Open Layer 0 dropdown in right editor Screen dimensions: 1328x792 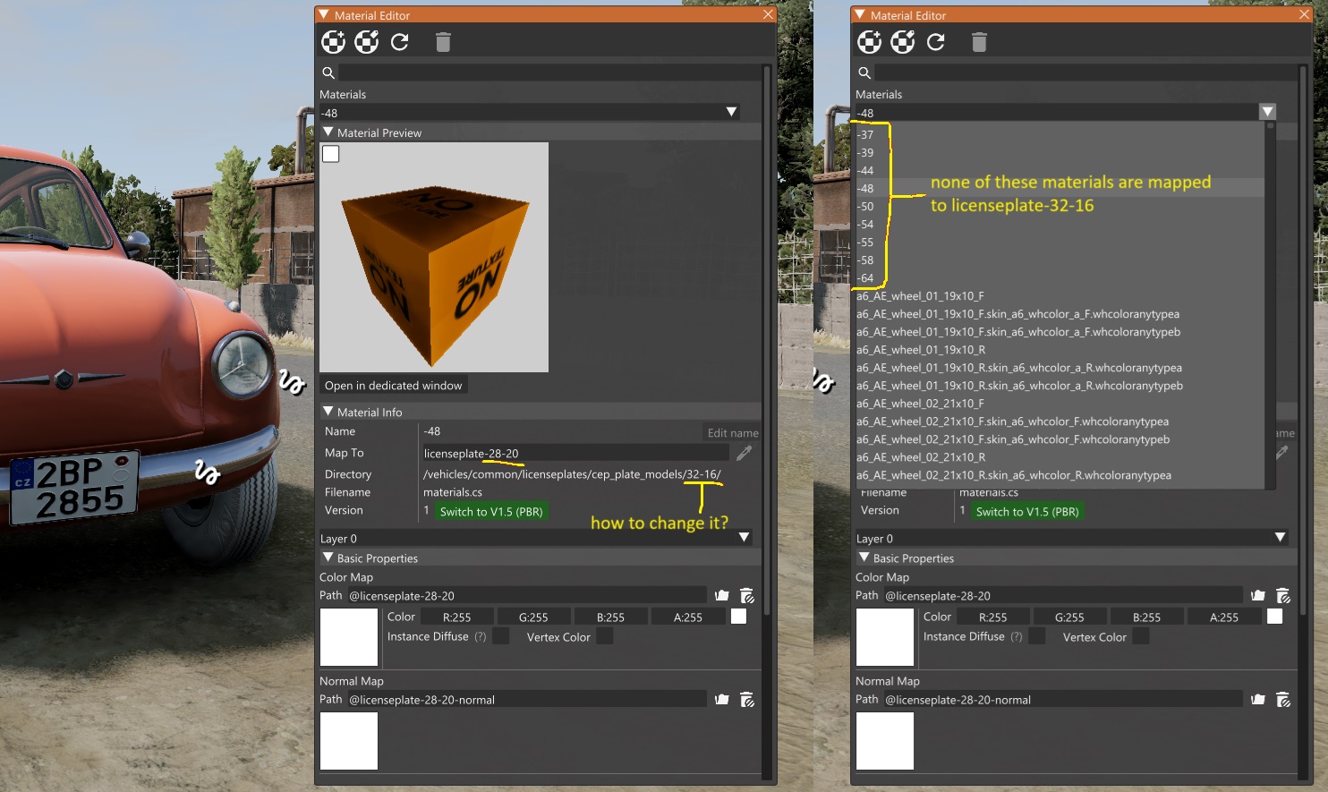1280,538
